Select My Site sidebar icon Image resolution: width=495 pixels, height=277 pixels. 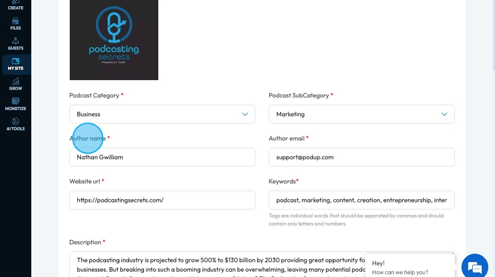pos(16,64)
